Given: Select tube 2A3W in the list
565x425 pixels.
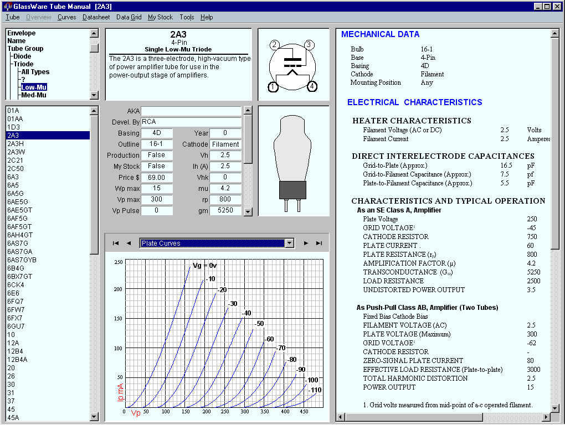Looking at the screenshot, I should point(48,152).
